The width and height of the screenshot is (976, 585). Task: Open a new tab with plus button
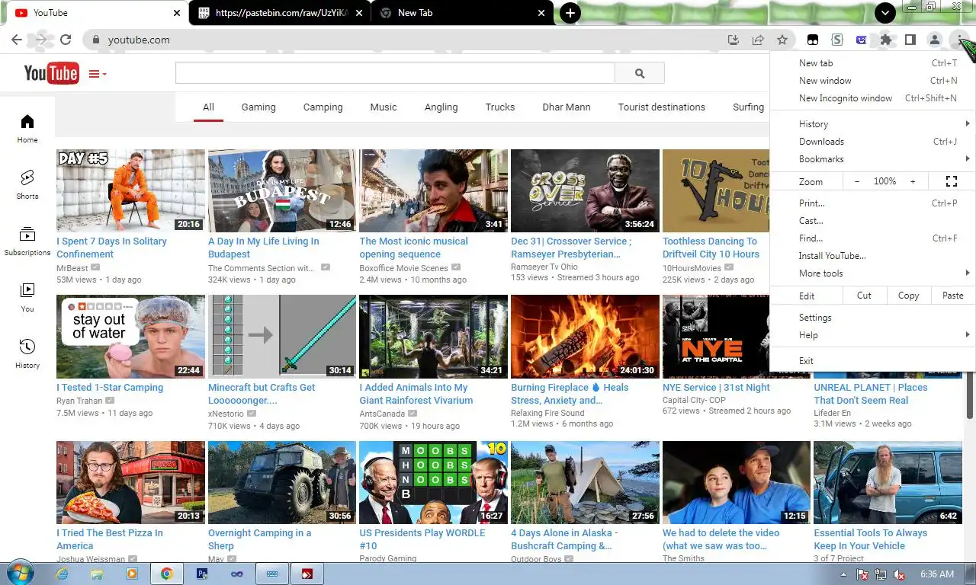(x=570, y=13)
